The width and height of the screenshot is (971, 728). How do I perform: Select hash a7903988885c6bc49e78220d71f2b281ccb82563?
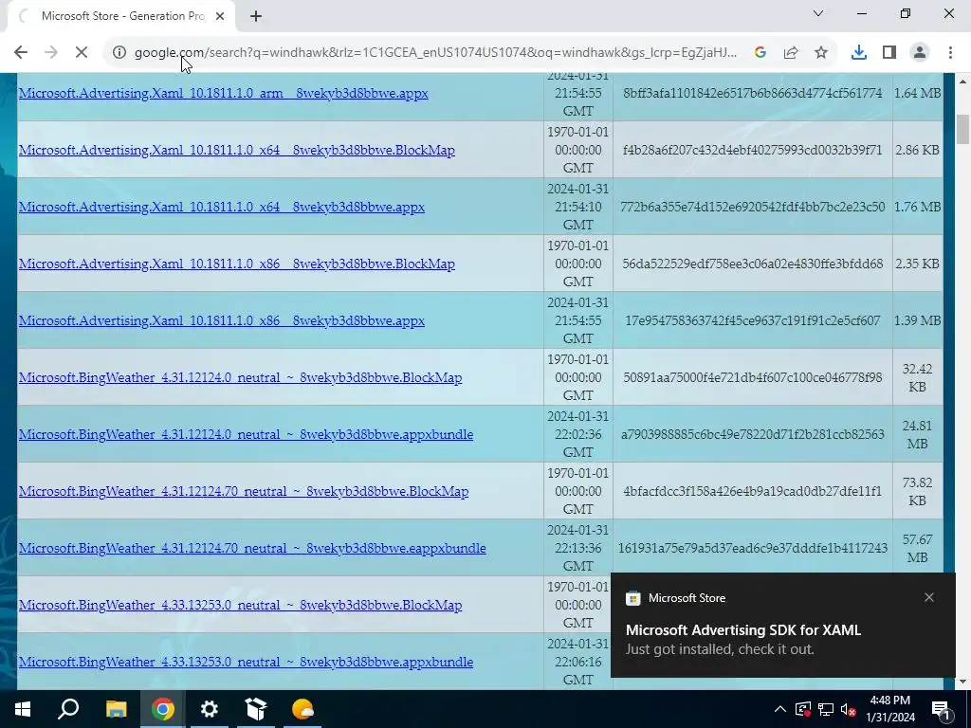point(752,434)
